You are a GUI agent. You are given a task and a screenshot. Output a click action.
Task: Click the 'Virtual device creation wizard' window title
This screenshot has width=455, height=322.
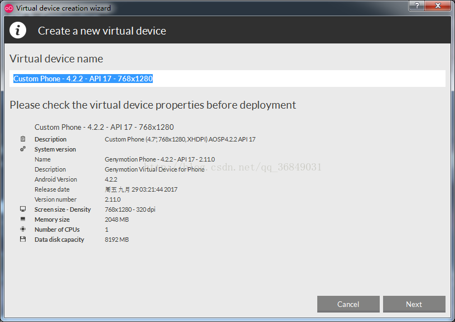[x=63, y=8]
